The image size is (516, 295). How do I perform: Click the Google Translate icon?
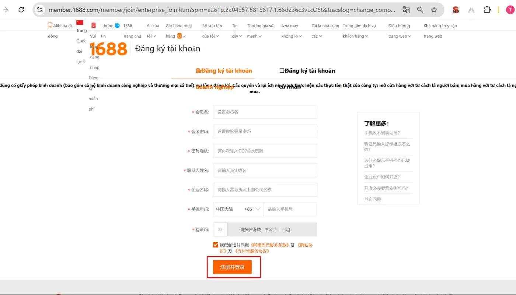(406, 10)
